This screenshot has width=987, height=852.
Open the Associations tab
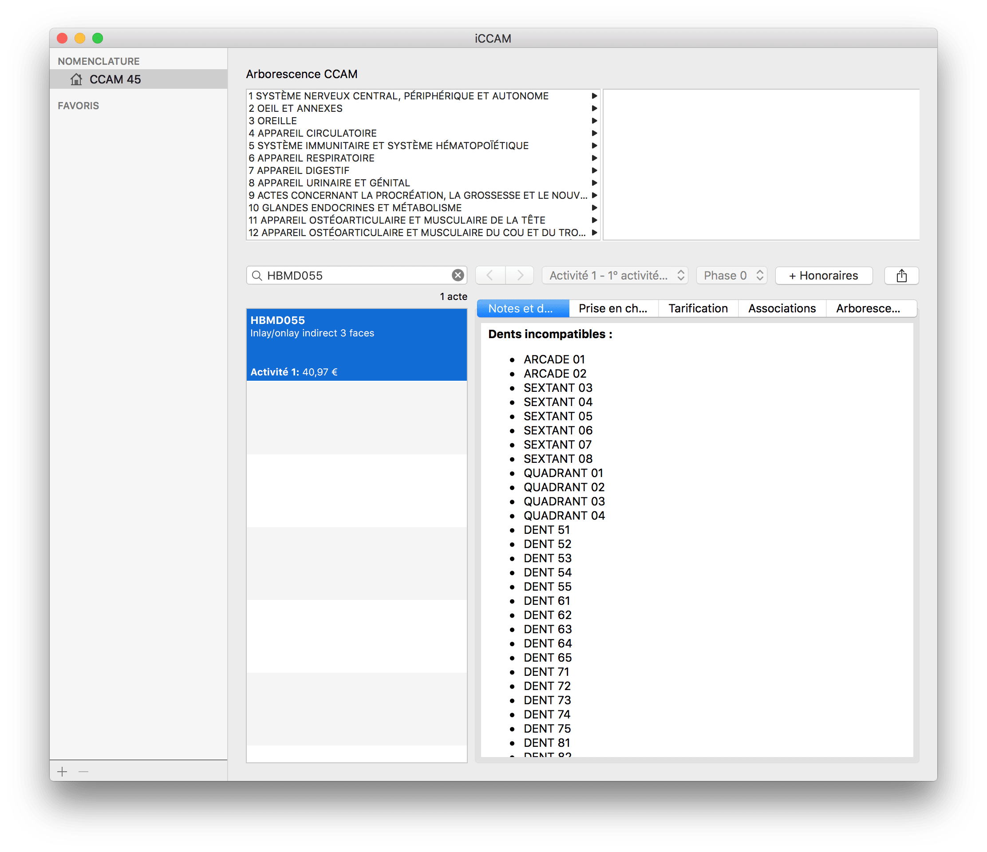click(x=782, y=308)
